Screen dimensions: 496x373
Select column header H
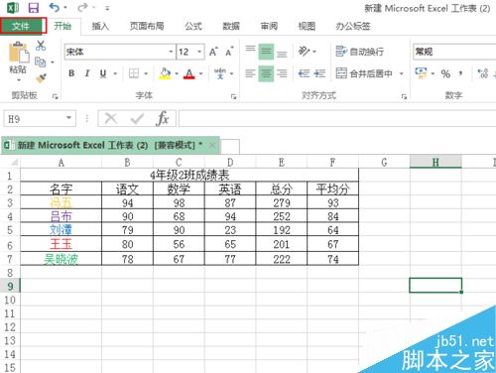coord(435,162)
